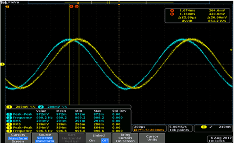This screenshot has height=143, width=234.
Task: Click the Value column header
Action: pyautogui.click(x=41, y=111)
